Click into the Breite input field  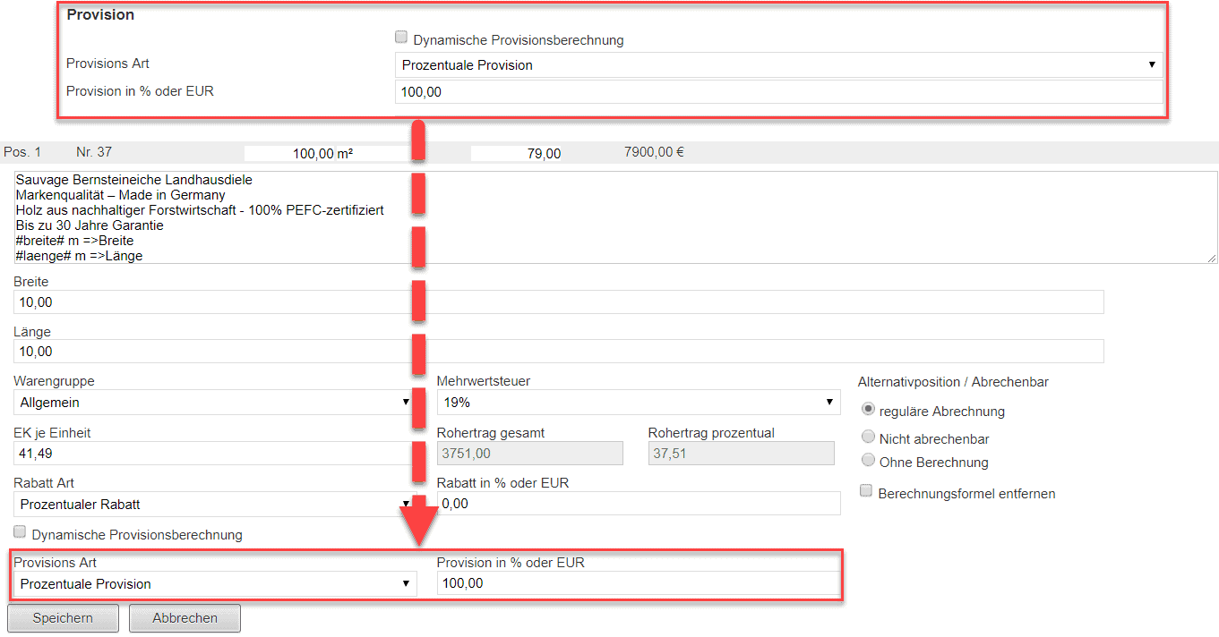(x=558, y=302)
